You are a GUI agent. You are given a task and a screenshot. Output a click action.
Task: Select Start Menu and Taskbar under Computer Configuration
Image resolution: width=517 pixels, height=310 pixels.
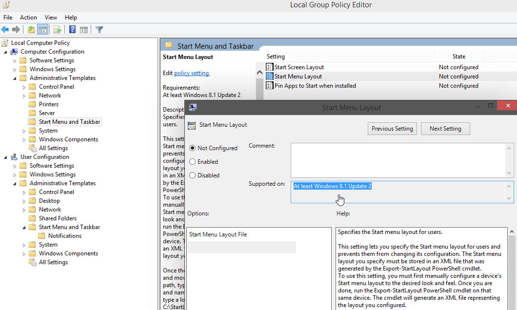(x=69, y=122)
